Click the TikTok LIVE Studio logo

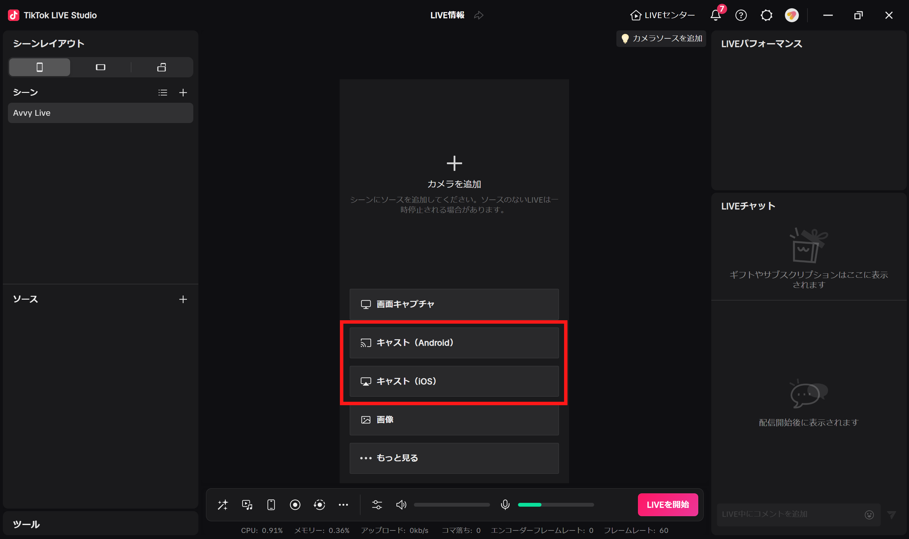[14, 15]
